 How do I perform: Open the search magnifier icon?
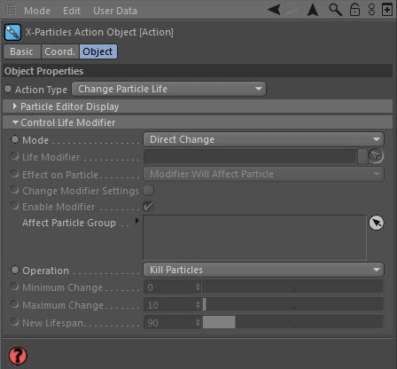click(x=335, y=10)
